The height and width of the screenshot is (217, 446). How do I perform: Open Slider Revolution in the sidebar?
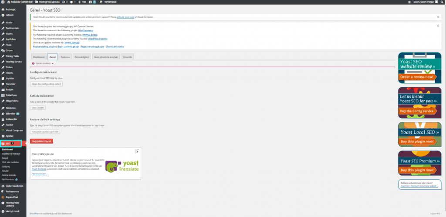(x=14, y=186)
